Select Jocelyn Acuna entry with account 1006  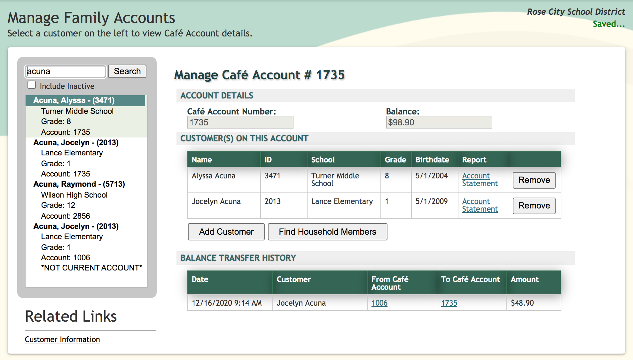pos(76,226)
